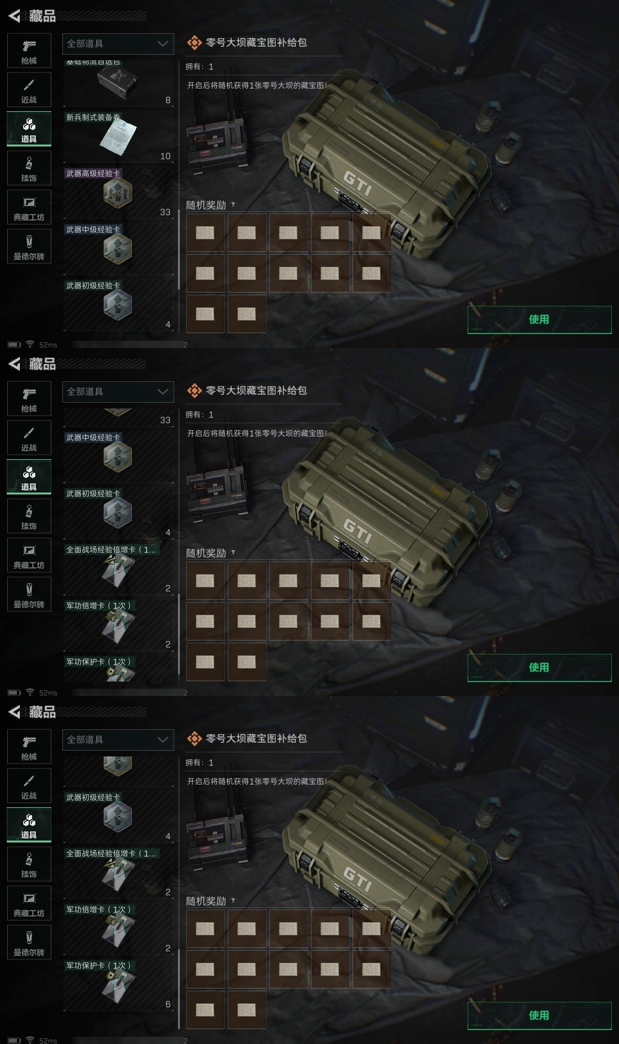The width and height of the screenshot is (619, 1044).
Task: Switch to the 典藏工坊 tab in first screenshot
Action: pyautogui.click(x=29, y=207)
